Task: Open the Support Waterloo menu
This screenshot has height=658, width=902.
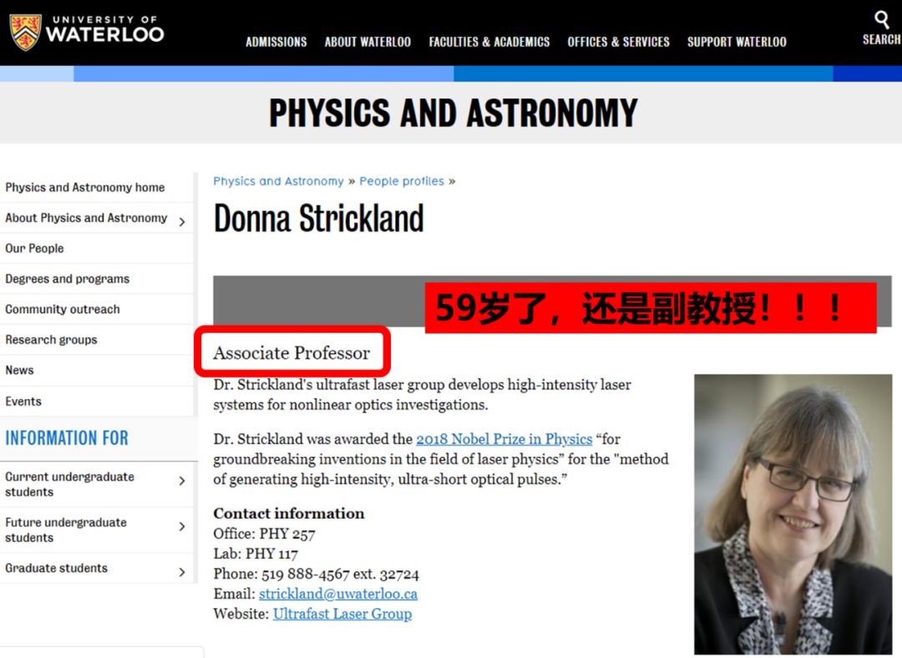Action: coord(737,42)
